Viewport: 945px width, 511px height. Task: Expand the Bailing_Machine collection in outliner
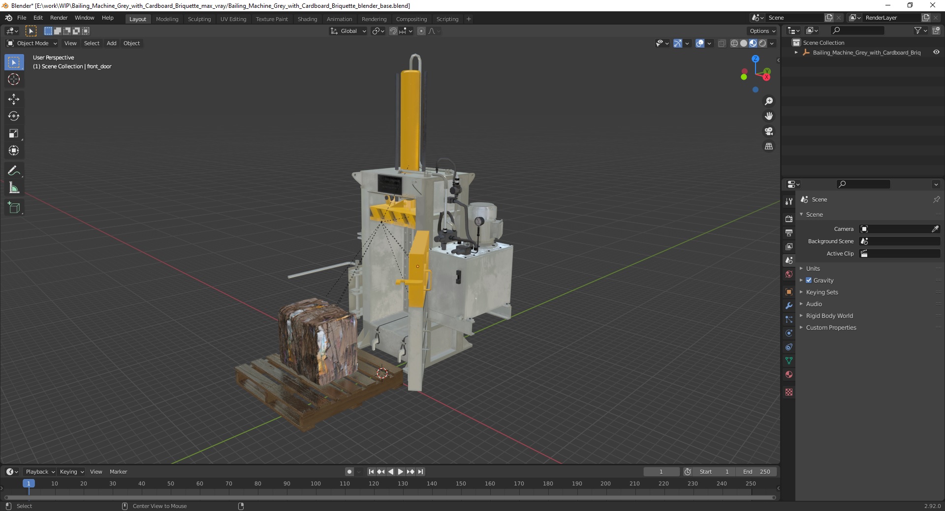pos(796,53)
